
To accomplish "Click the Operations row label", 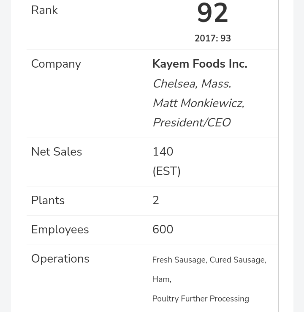I will pos(60,259).
